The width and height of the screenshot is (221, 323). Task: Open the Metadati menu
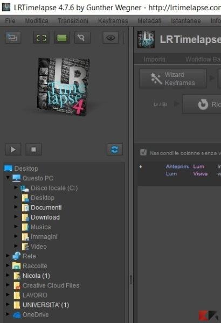[149, 21]
